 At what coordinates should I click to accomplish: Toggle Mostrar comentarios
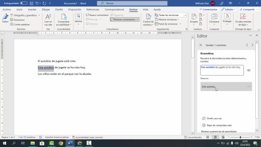click(x=123, y=20)
